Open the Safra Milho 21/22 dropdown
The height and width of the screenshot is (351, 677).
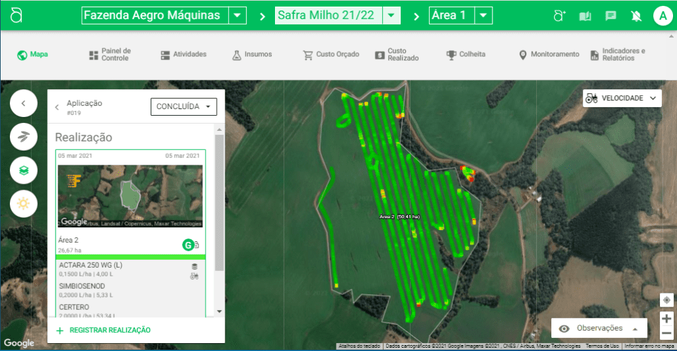coord(392,15)
